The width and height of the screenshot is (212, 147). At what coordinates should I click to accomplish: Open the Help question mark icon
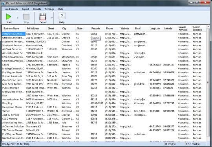62,16
